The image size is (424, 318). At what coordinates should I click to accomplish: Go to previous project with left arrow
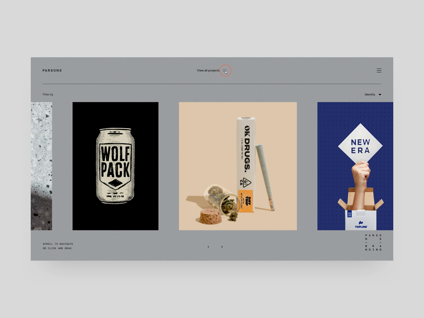tap(208, 247)
